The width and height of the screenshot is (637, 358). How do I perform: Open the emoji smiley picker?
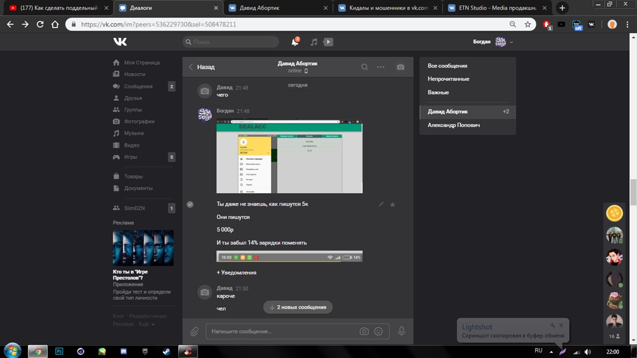tap(378, 332)
